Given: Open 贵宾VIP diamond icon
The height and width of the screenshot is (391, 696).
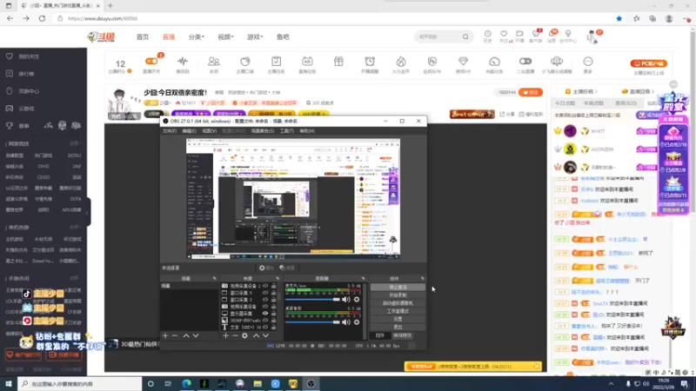Looking at the screenshot, I should coord(463,61).
